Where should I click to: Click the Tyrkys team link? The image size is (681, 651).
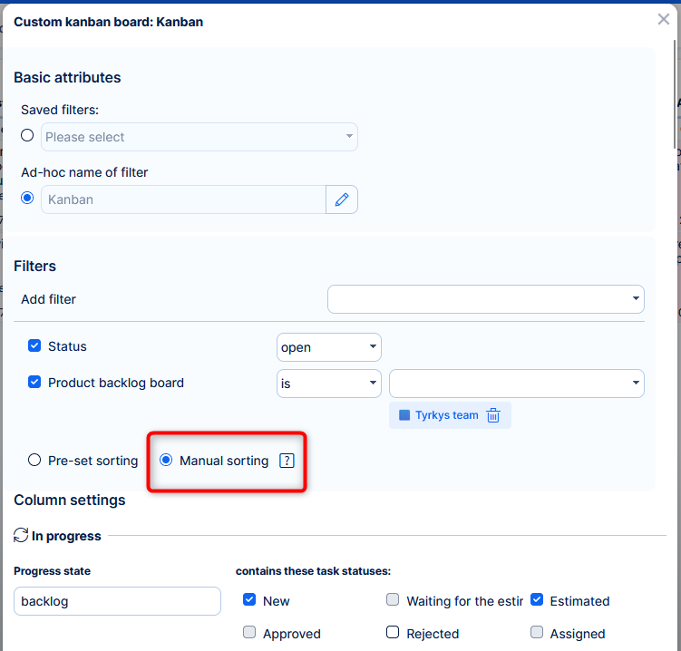[x=446, y=415]
